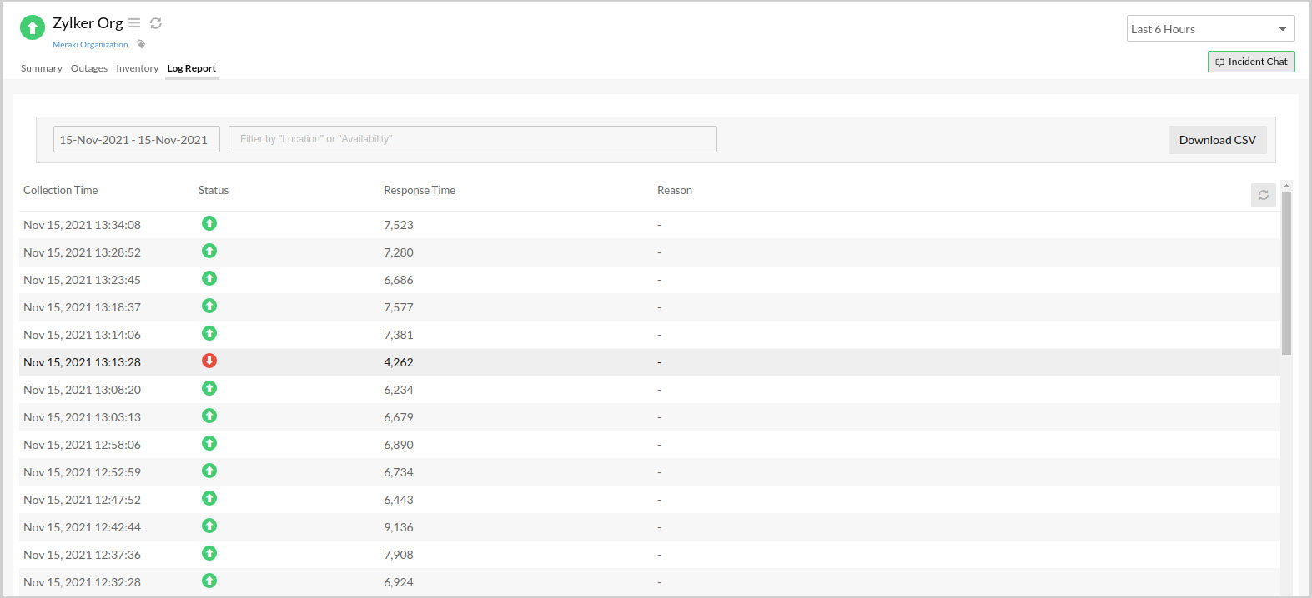Image resolution: width=1312 pixels, height=598 pixels.
Task: Switch to the Outages tab
Action: click(89, 68)
